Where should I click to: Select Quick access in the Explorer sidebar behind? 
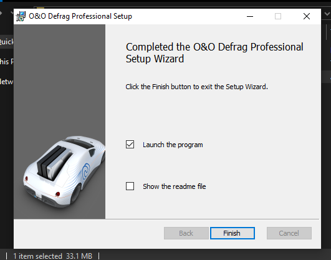point(6,42)
